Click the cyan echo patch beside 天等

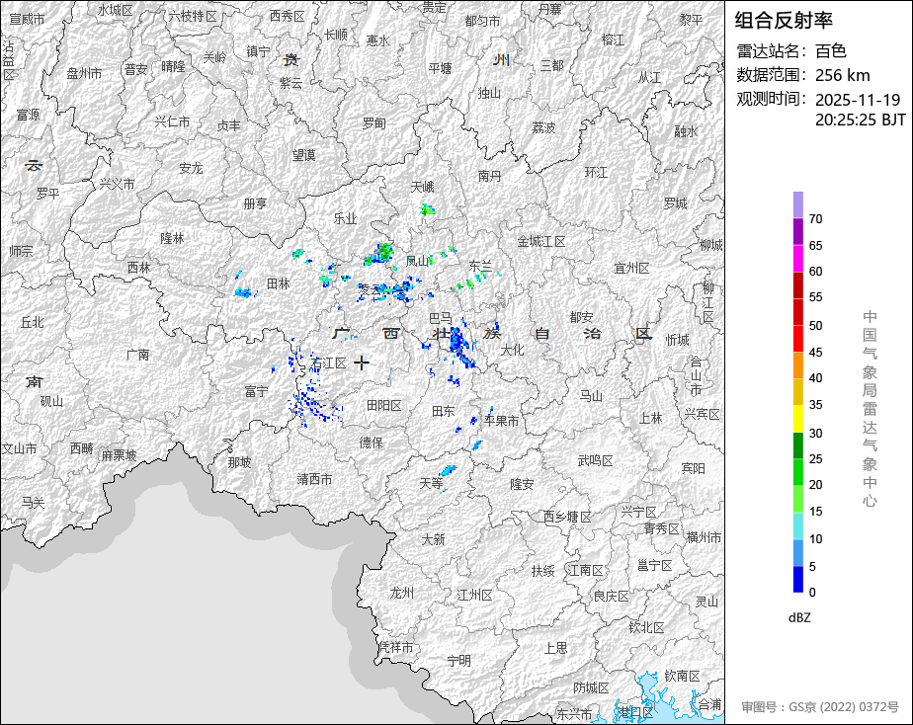tap(450, 469)
